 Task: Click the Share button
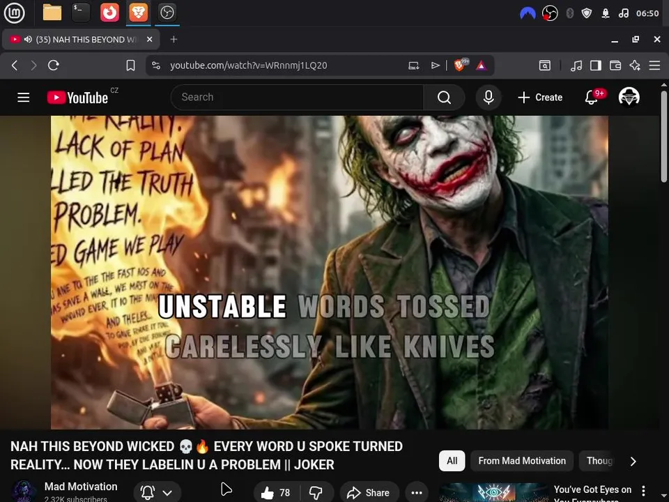coord(369,493)
